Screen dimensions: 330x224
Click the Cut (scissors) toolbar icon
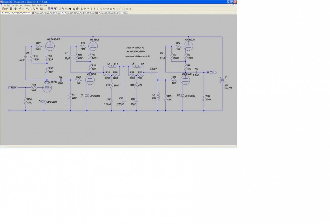60,9
